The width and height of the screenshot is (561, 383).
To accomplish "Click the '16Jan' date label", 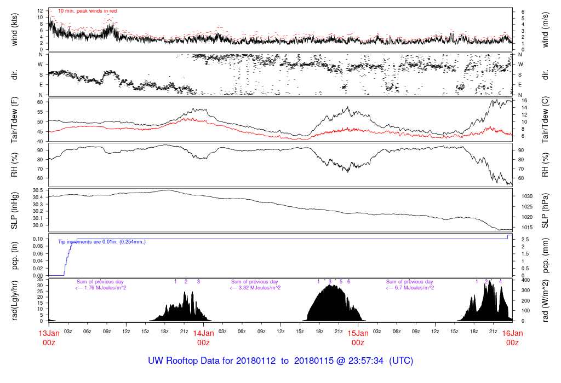I will (x=512, y=333).
